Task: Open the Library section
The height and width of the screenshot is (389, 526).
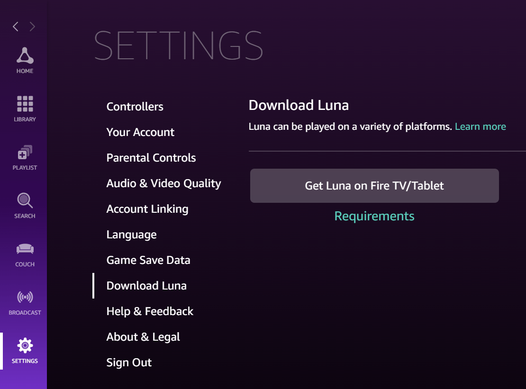Action: click(24, 109)
